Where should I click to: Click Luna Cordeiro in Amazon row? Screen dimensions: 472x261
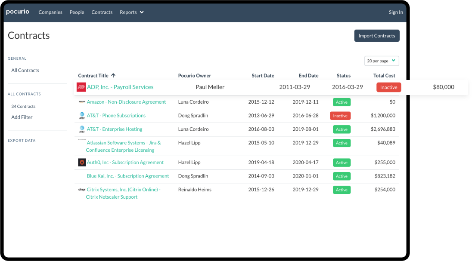pyautogui.click(x=193, y=102)
